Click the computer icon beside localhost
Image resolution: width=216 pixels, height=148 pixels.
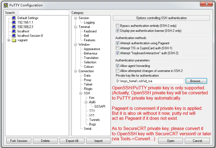[14, 31]
